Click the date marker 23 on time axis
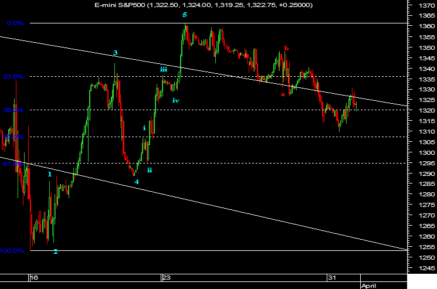 tap(167, 278)
